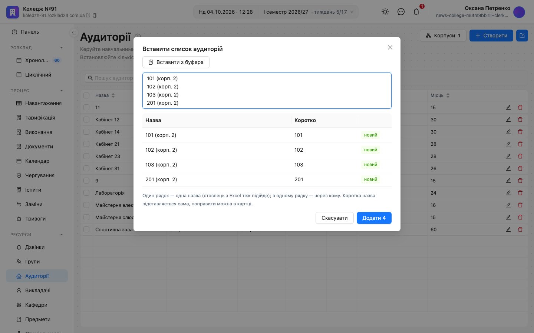Image resolution: width=534 pixels, height=333 pixels.
Task: Delete the Лабораторія row
Action: coord(520,193)
